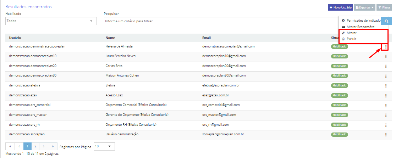Click the blue search magnifier button
Viewport: 396px width, 158px height.
(386, 21)
